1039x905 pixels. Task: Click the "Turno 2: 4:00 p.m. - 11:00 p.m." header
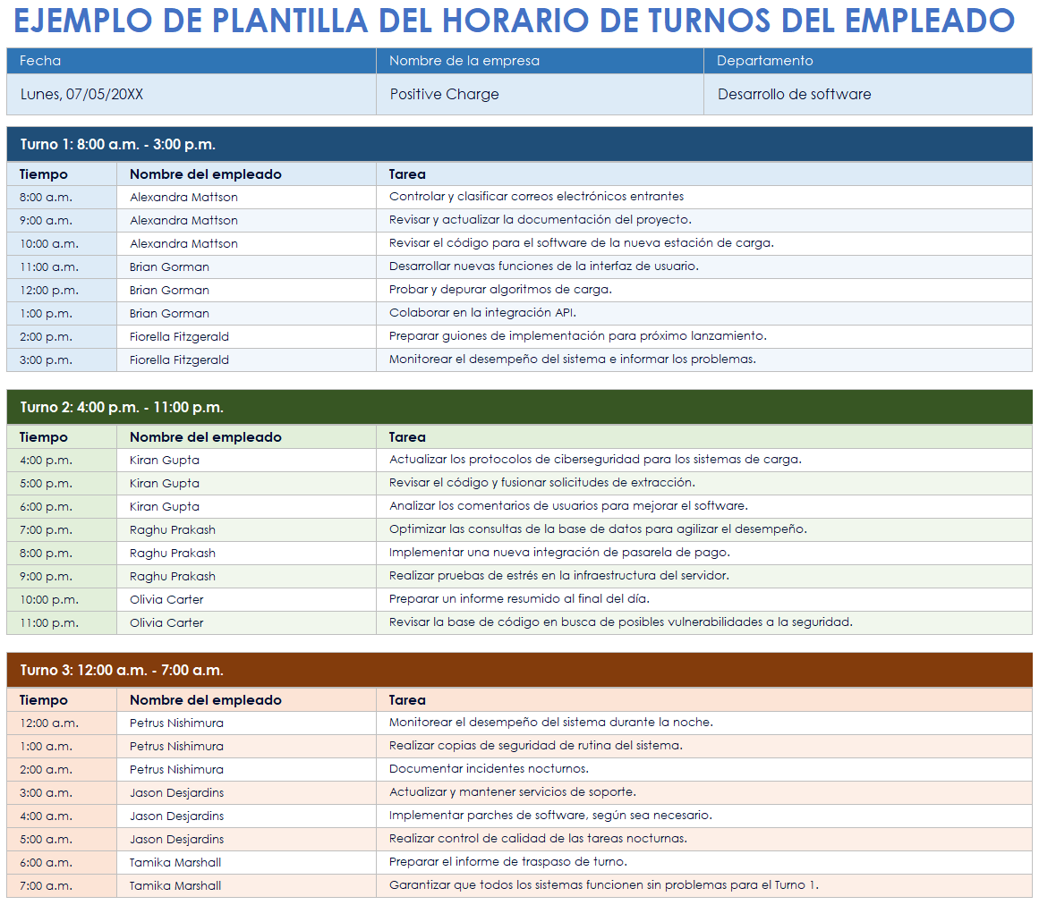click(122, 408)
